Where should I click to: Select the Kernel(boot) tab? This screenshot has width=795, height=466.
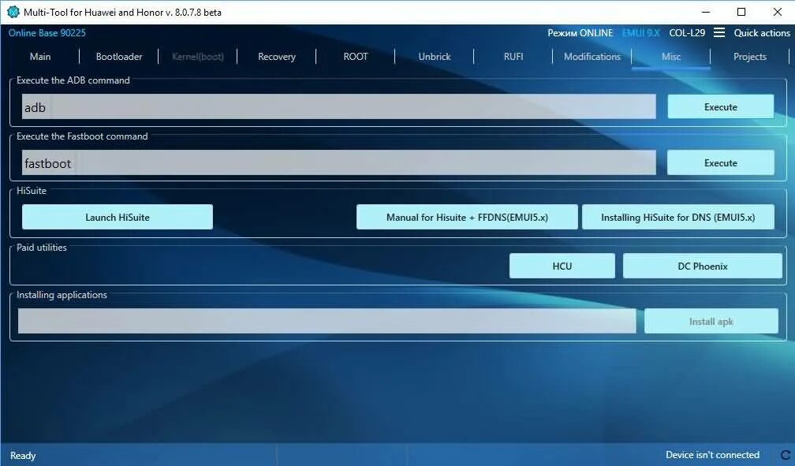198,57
